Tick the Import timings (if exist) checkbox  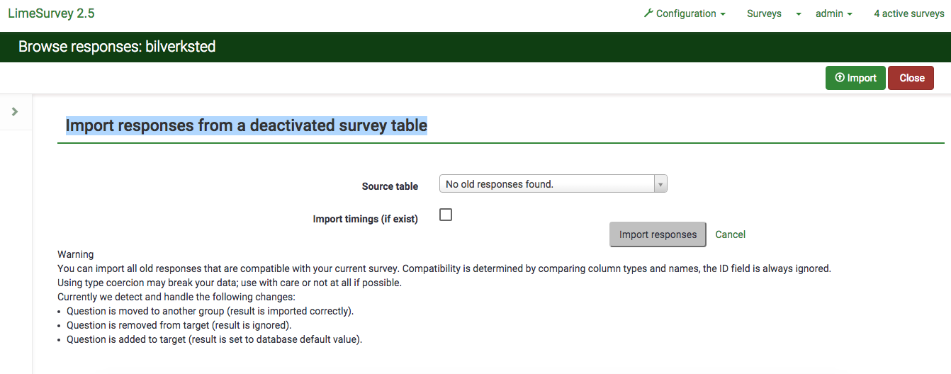point(446,215)
